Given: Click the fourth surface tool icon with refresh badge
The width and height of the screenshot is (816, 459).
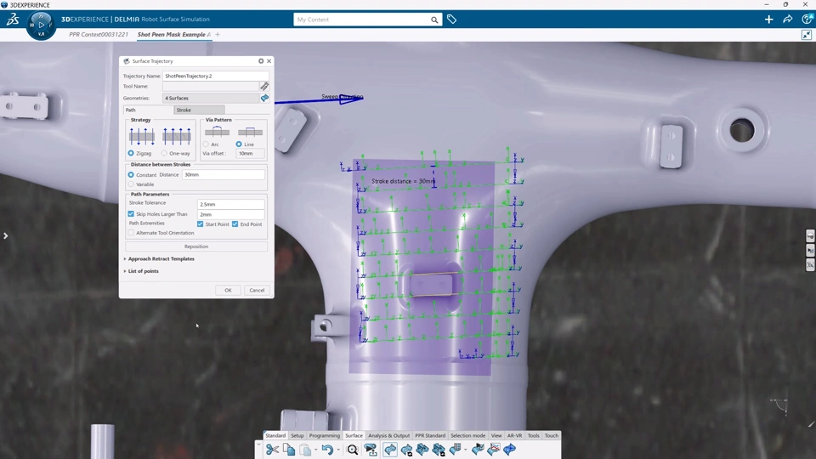Looking at the screenshot, I should [x=439, y=449].
